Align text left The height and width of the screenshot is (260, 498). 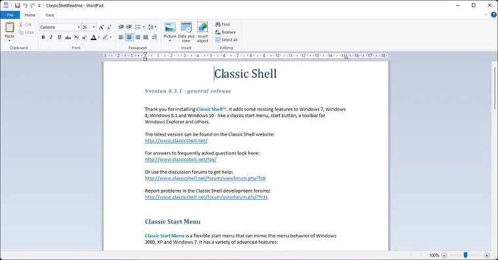click(121, 37)
